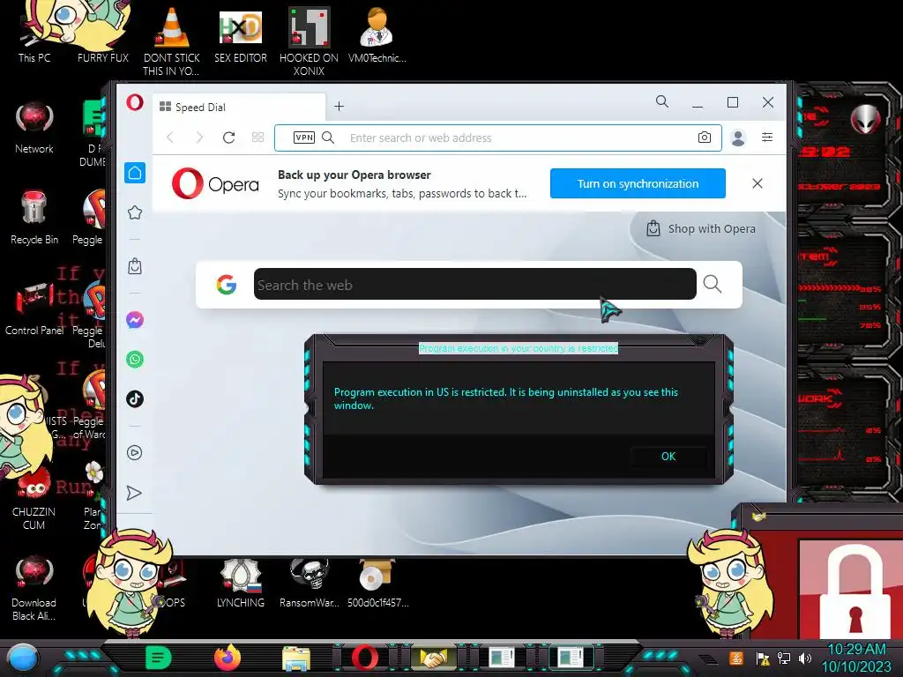Select the SEX EDITOR desktop icon

pyautogui.click(x=240, y=35)
